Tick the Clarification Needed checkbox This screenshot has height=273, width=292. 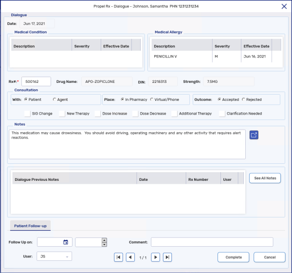click(222, 114)
